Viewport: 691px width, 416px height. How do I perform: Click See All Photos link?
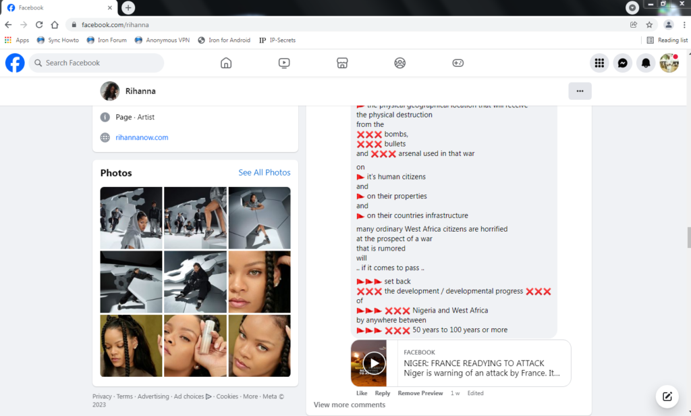[265, 172]
